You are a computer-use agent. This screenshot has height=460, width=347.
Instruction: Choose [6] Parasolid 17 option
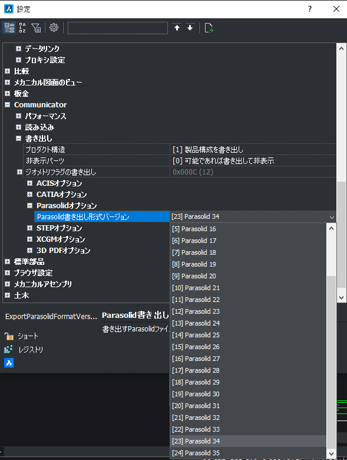click(248, 241)
